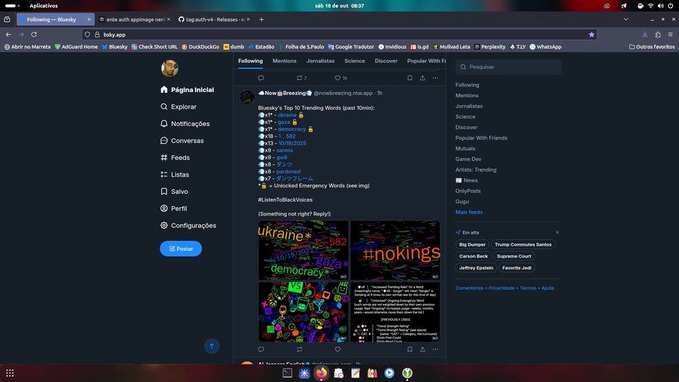Switch to the Discover feed tab

click(x=386, y=61)
